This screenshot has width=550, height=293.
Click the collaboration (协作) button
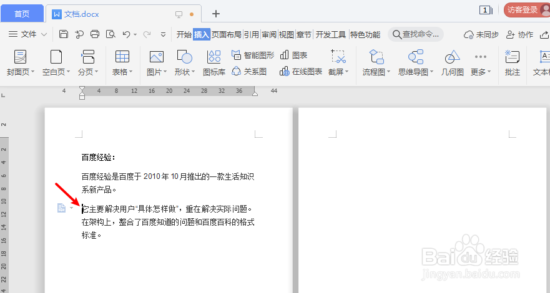coord(519,35)
